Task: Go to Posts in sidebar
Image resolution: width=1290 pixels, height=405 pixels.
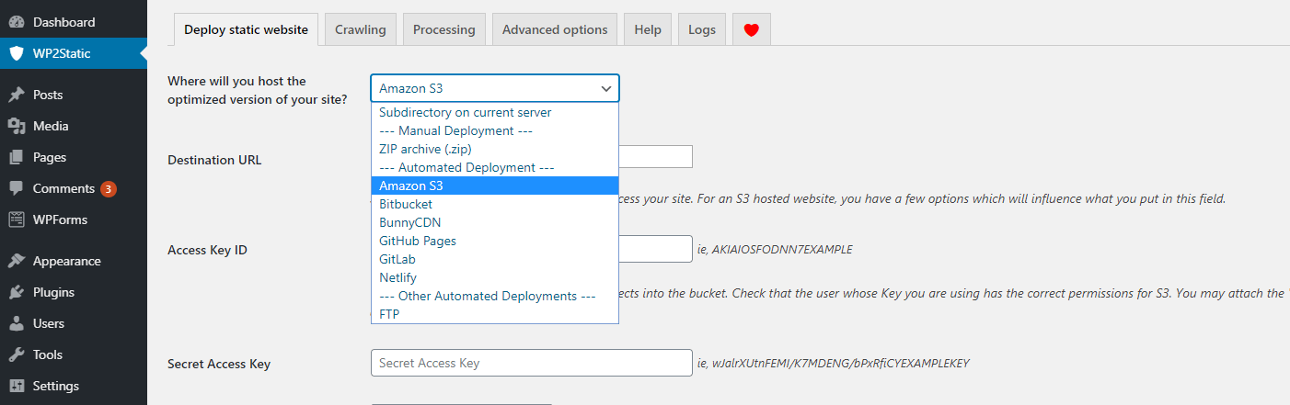Action: [74, 95]
